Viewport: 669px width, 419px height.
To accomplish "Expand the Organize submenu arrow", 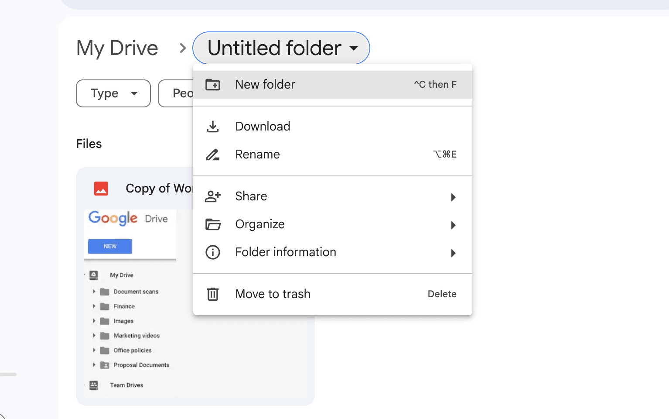I will click(x=453, y=225).
